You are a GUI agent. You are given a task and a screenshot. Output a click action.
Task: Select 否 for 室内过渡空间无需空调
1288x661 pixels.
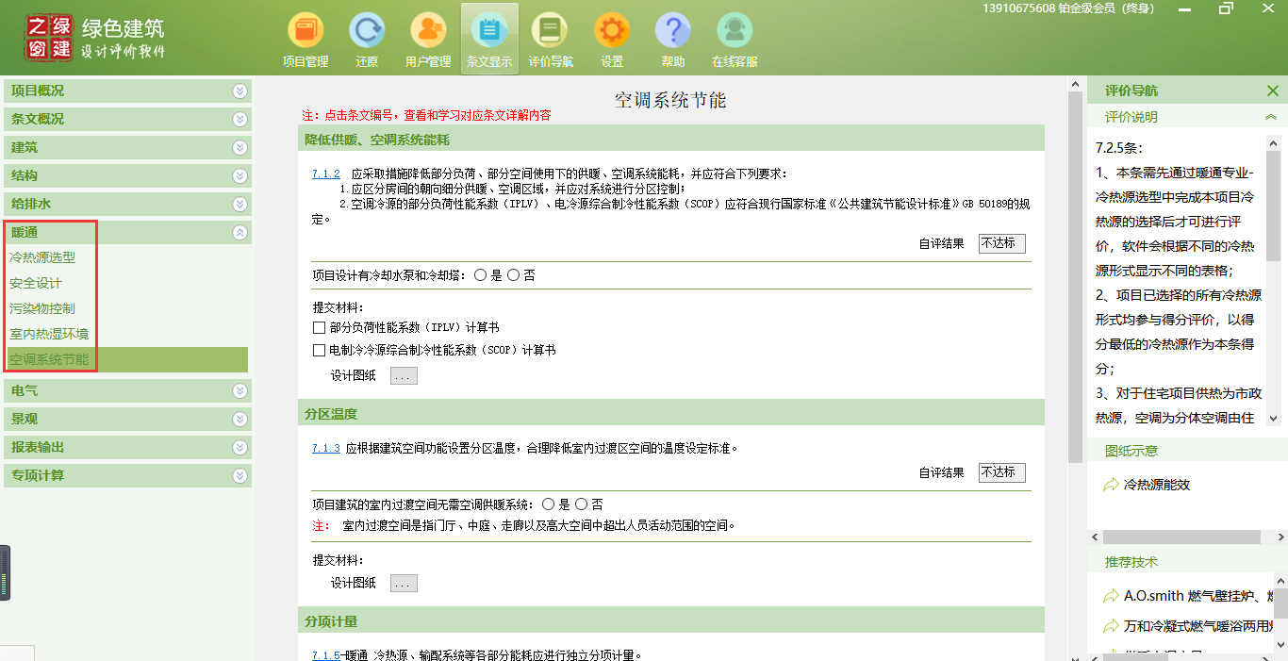click(x=582, y=504)
